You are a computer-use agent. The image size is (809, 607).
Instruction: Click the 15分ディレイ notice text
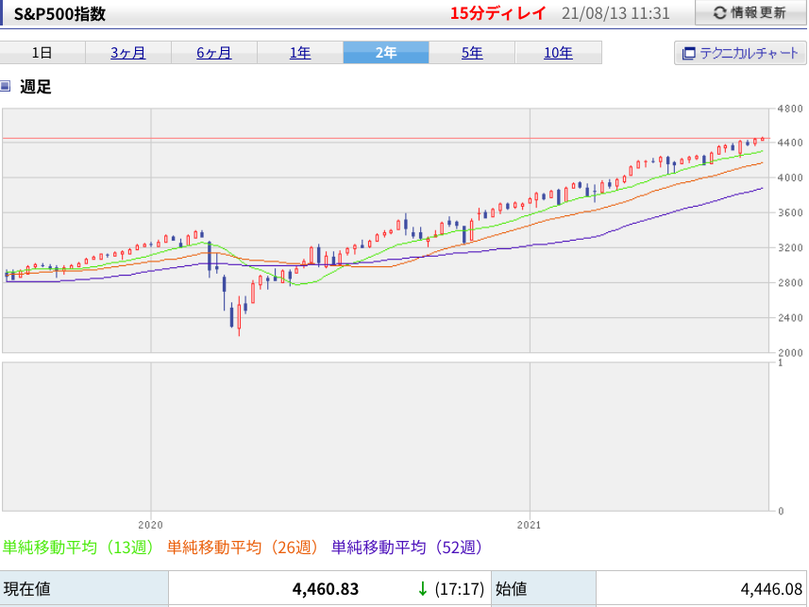click(497, 13)
